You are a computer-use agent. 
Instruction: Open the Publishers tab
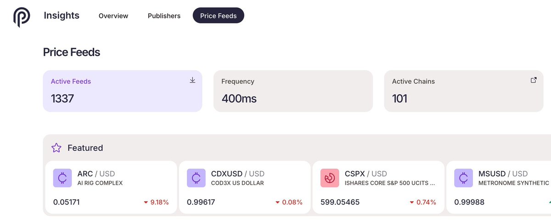pyautogui.click(x=164, y=16)
